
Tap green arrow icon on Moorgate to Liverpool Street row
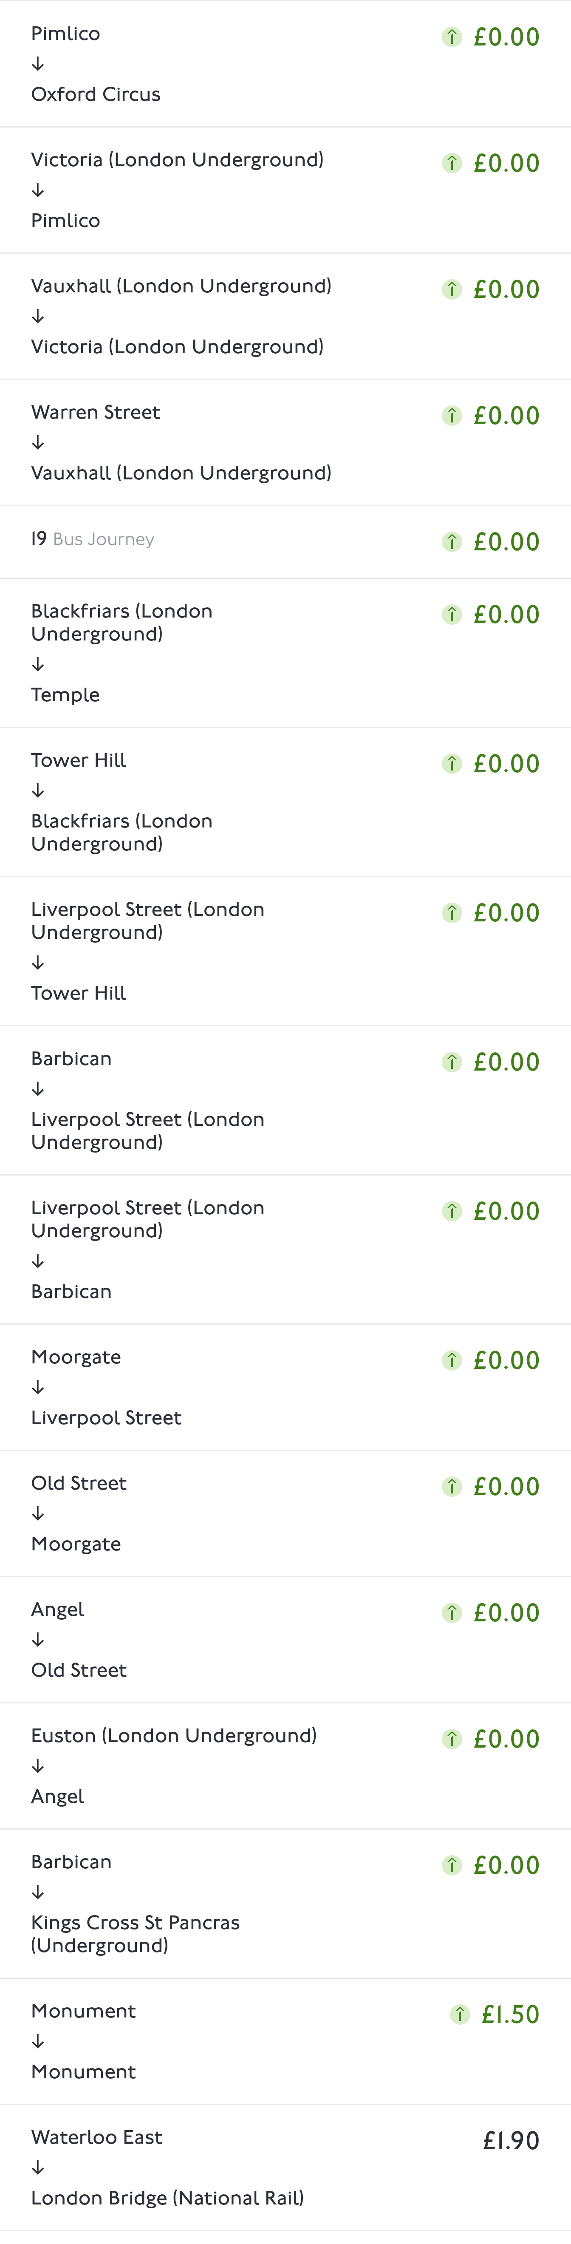coord(452,1360)
